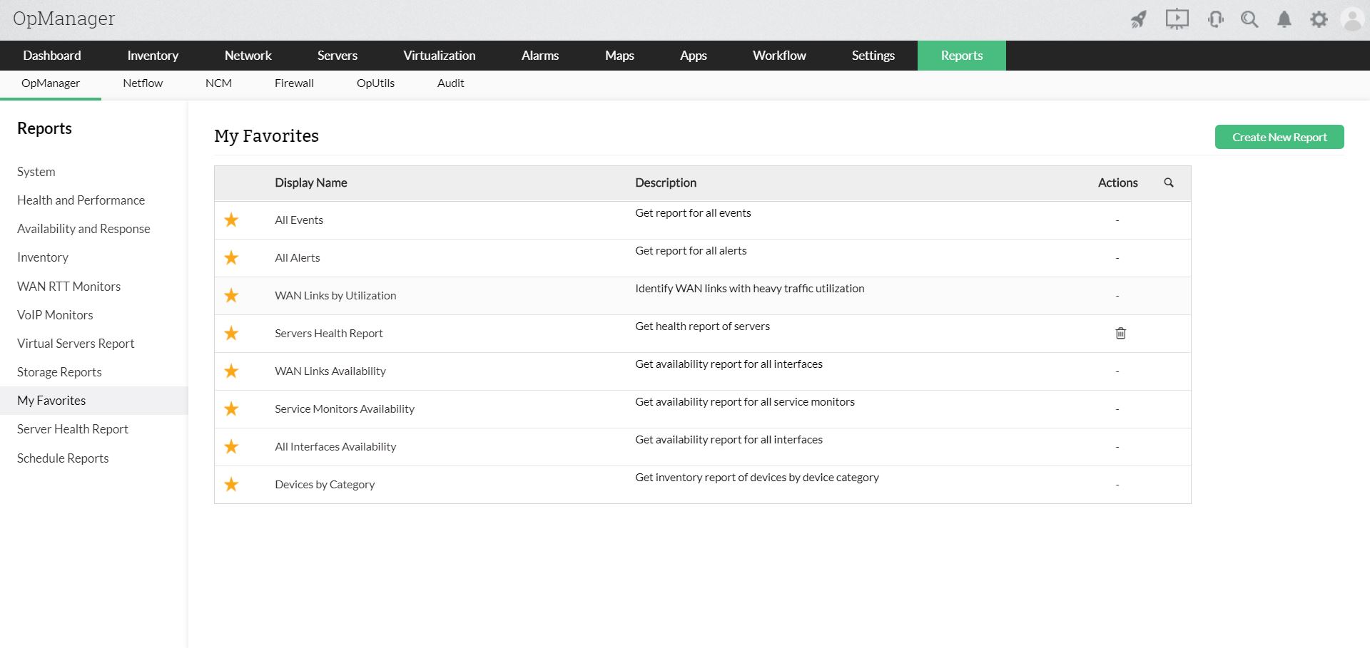Click the headset support icon
Viewport: 1370px width, 648px height.
click(1215, 19)
